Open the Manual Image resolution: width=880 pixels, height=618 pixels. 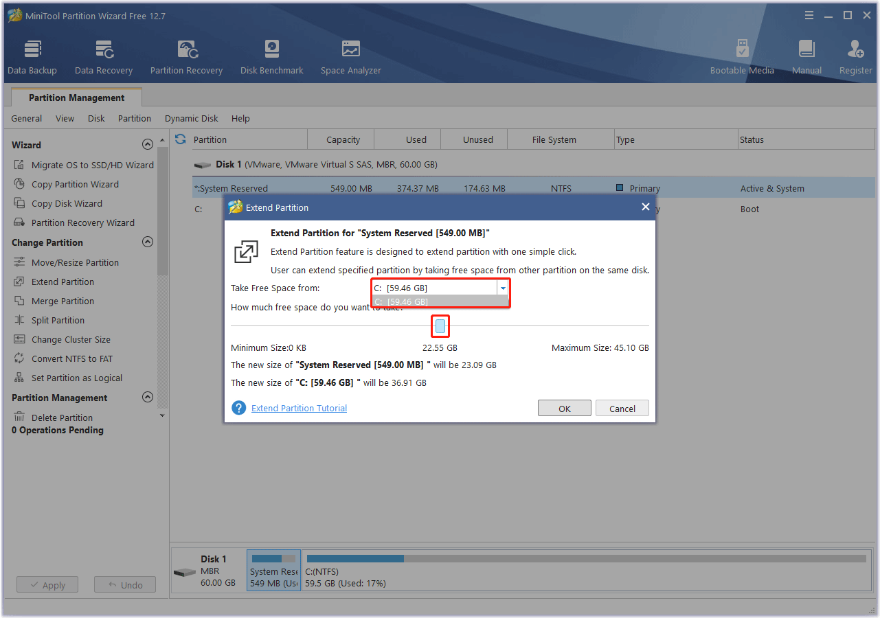pyautogui.click(x=806, y=57)
